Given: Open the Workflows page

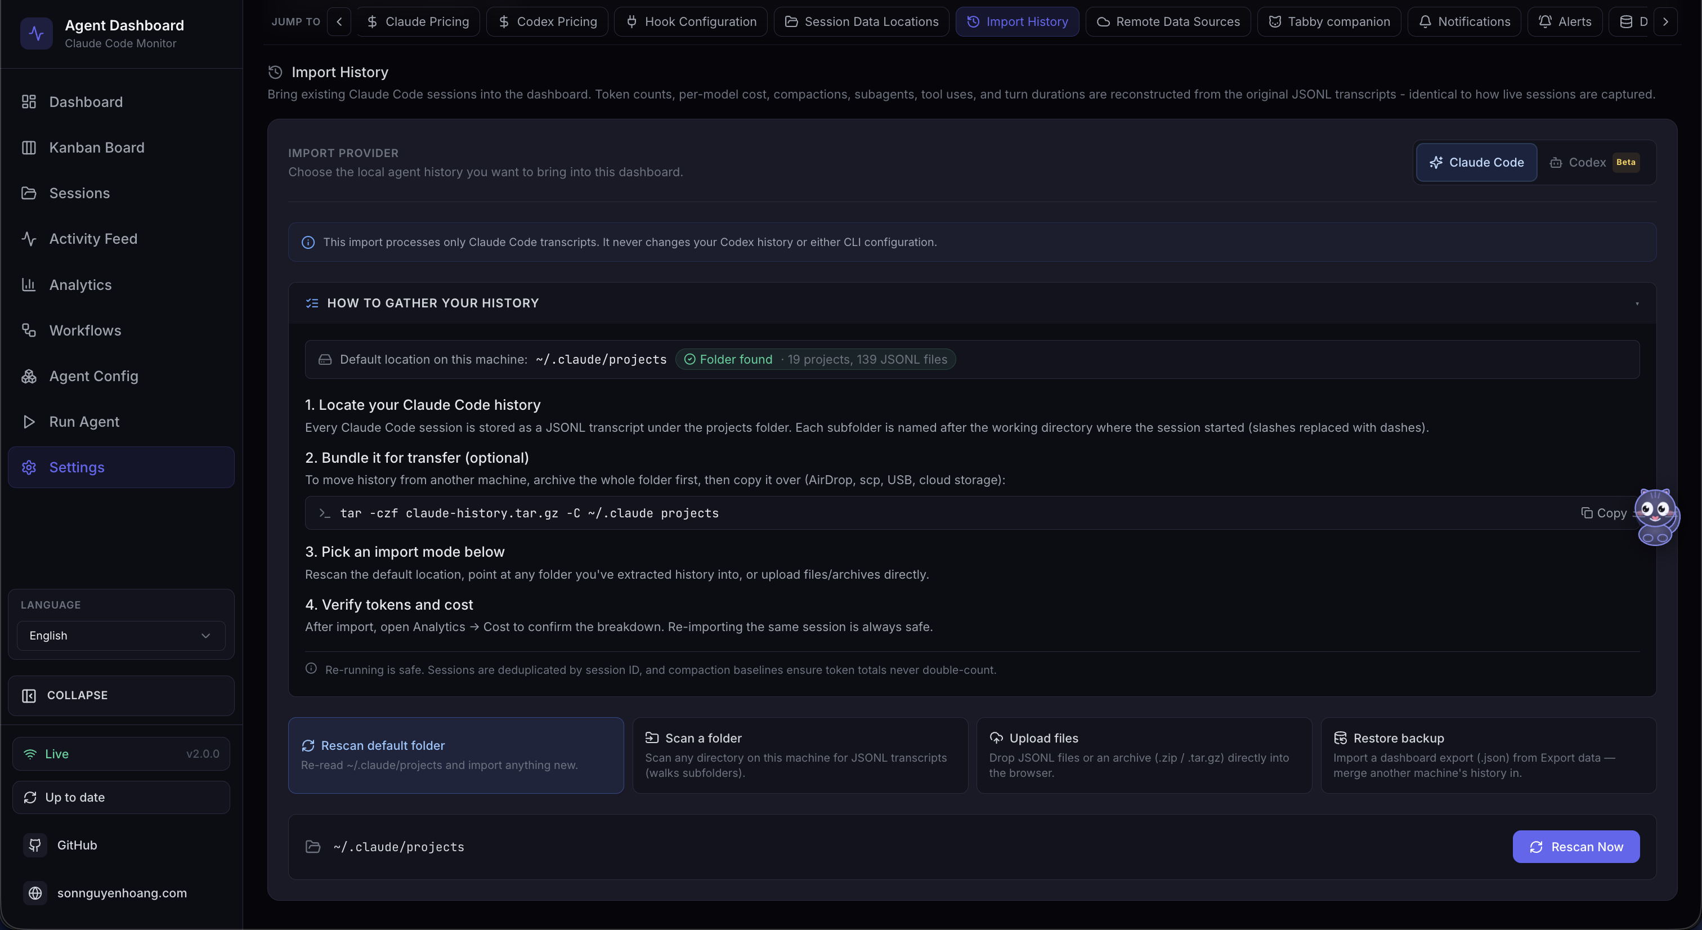Looking at the screenshot, I should tap(121, 330).
